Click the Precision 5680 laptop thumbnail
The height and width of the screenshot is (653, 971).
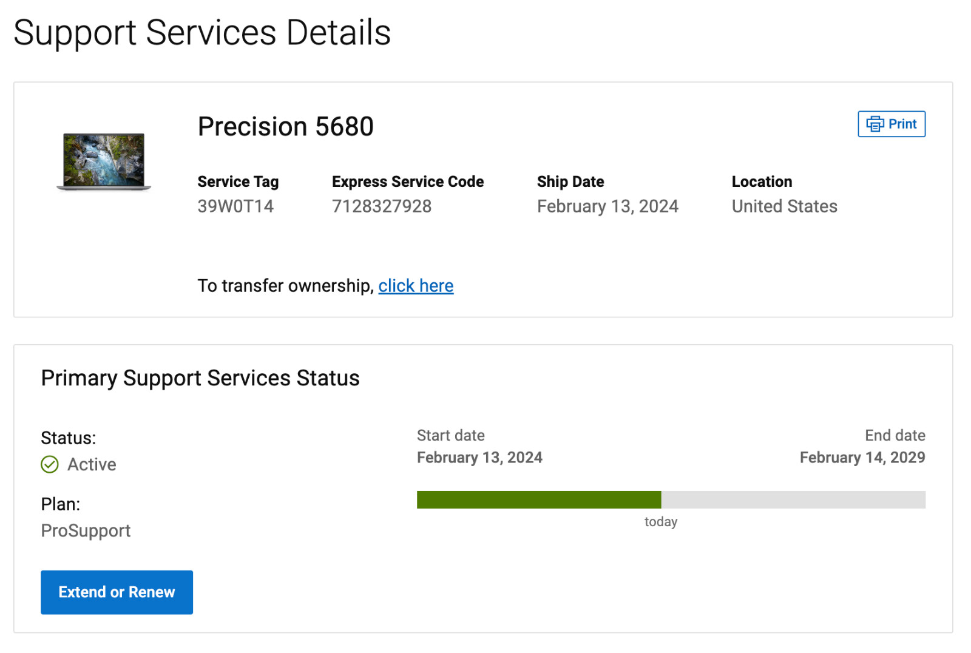click(104, 161)
